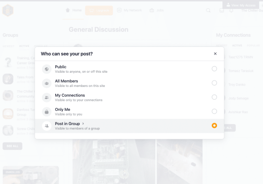Switch Groups list to the Active tab
Image resolution: width=263 pixels, height=184 pixels.
pos(24,46)
